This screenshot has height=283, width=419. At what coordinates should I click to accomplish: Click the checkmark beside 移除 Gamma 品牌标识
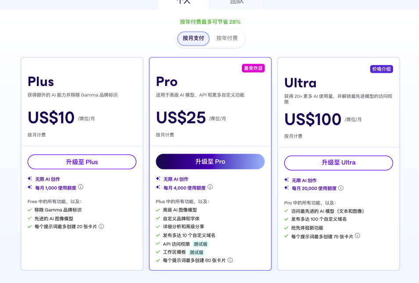coord(29,209)
